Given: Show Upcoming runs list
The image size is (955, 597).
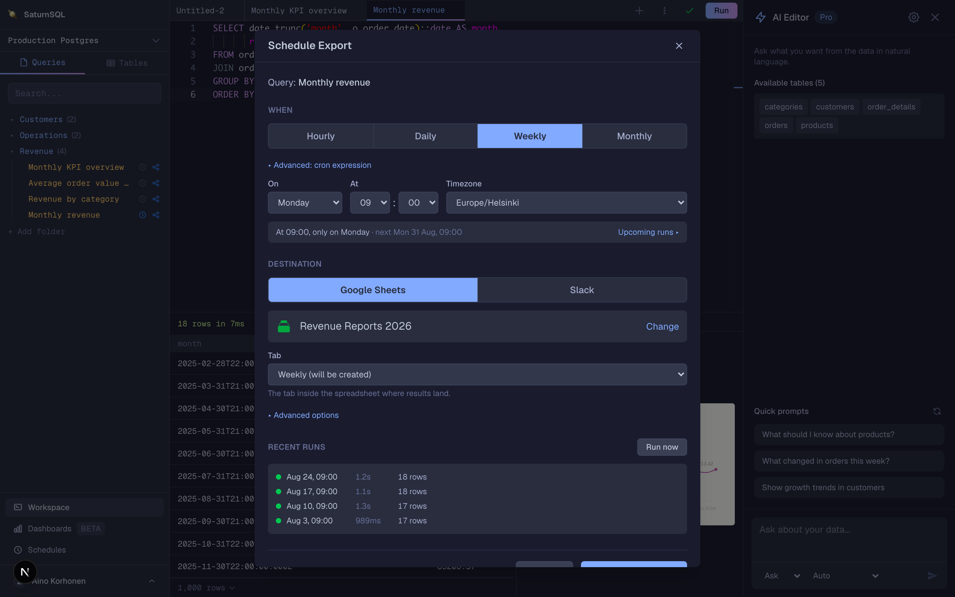Looking at the screenshot, I should coord(648,232).
